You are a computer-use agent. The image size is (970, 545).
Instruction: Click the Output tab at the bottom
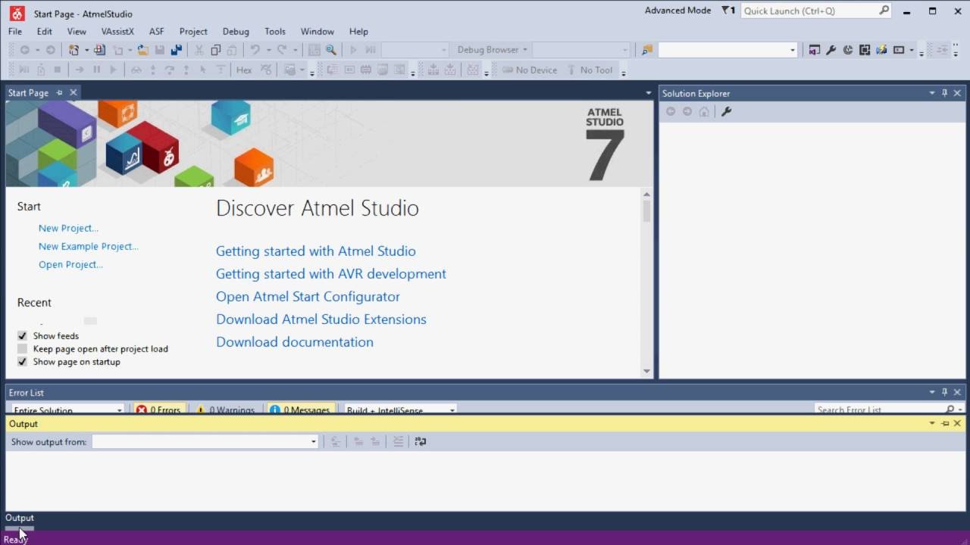click(20, 518)
